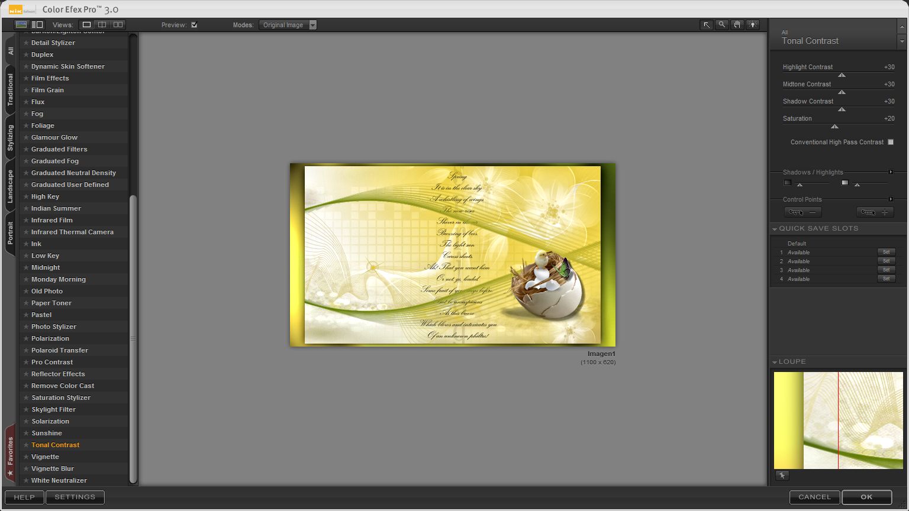Switch to image thumbnail filter list view
909x511 pixels.
(21, 25)
